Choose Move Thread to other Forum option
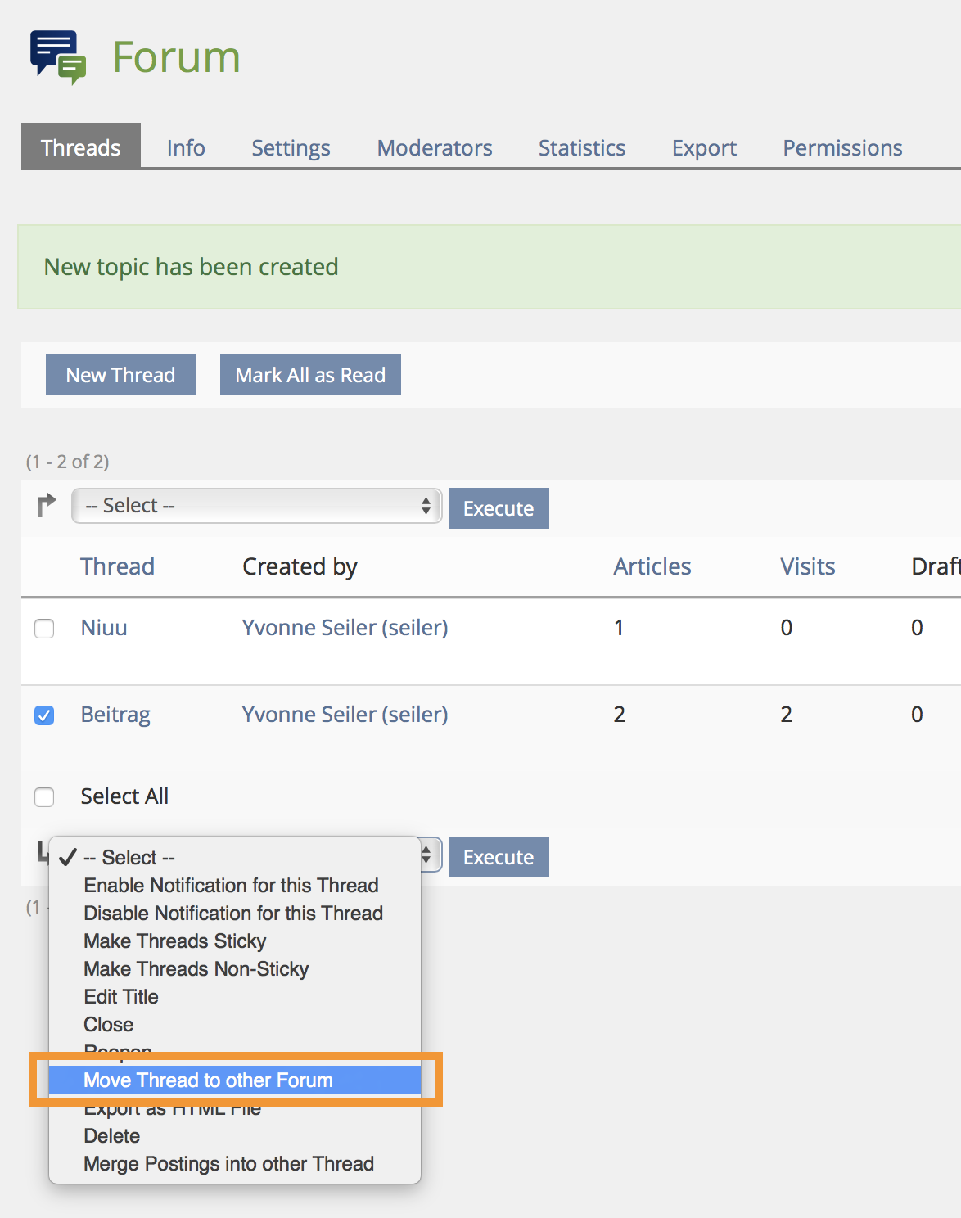 point(208,1080)
